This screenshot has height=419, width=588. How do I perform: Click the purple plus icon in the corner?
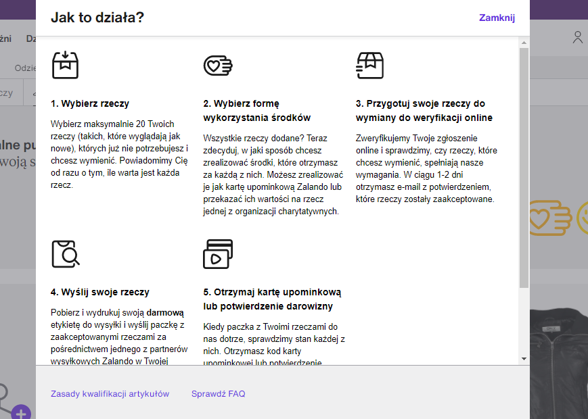pyautogui.click(x=21, y=412)
